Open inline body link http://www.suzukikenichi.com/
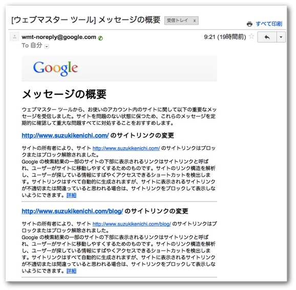This screenshot has height=290, width=296. (x=126, y=148)
